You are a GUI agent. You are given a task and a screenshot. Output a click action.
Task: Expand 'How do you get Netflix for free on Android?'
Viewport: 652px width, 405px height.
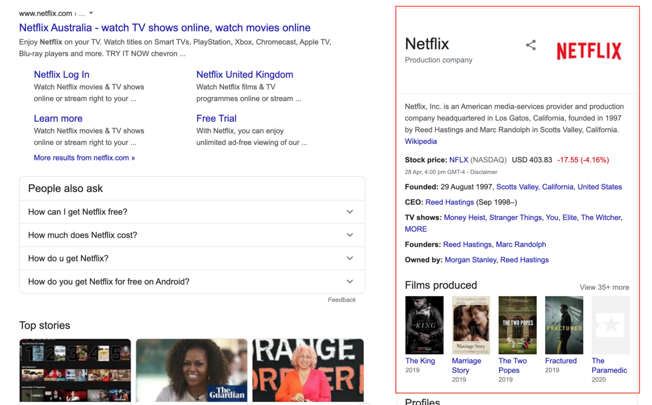pyautogui.click(x=192, y=282)
